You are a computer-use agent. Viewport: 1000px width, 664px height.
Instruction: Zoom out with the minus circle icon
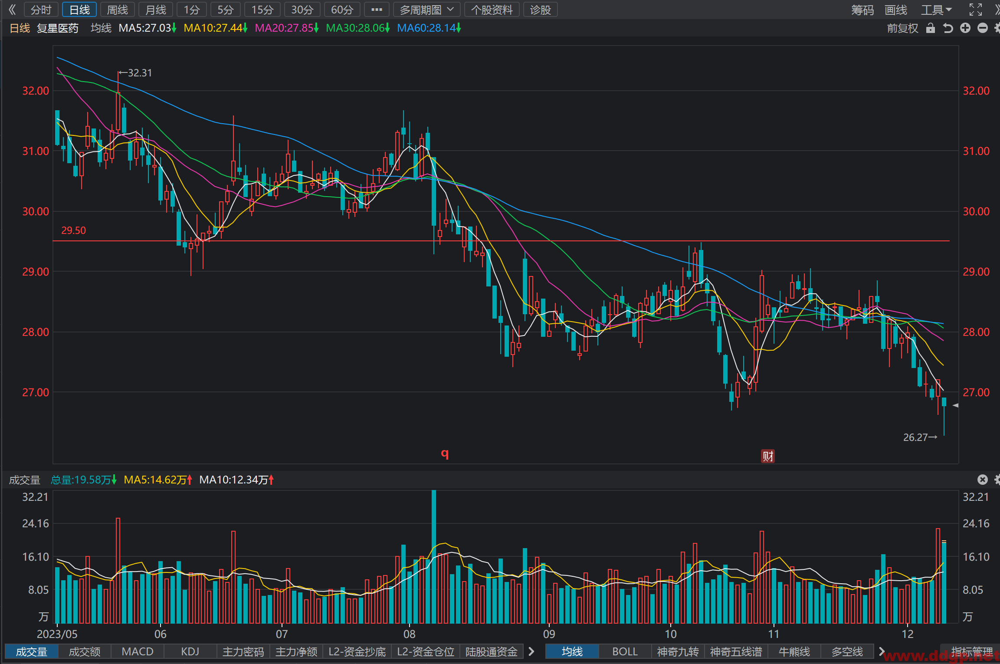[x=983, y=28]
